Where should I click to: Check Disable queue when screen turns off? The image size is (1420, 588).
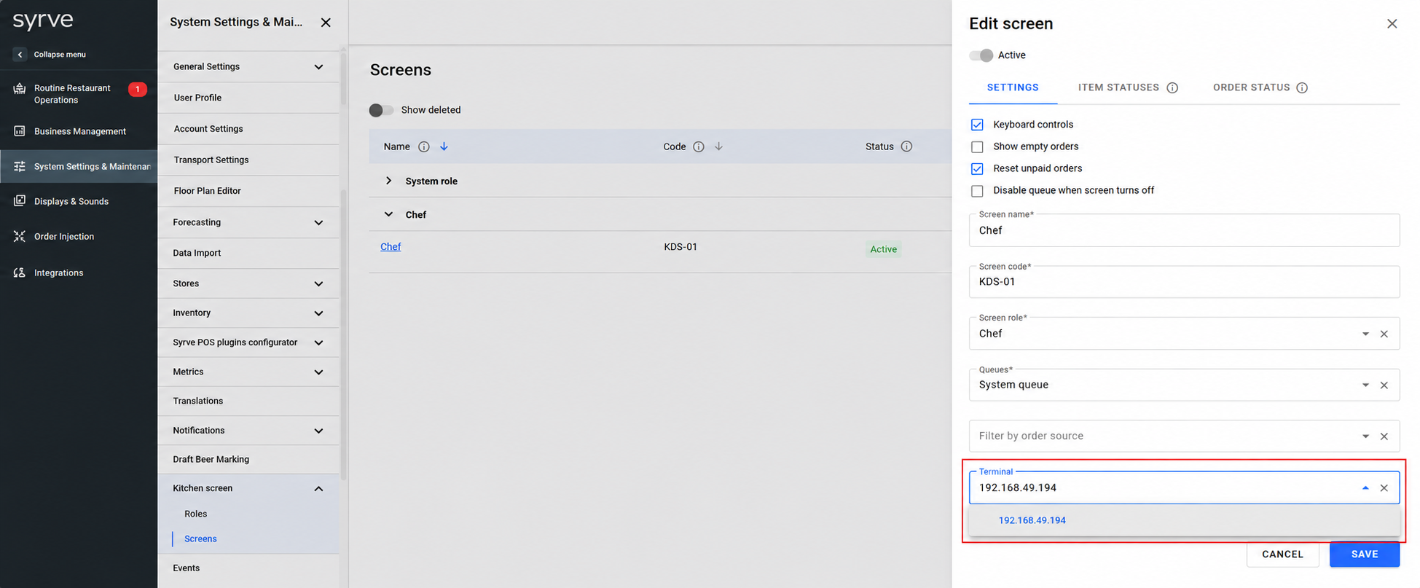pos(977,191)
